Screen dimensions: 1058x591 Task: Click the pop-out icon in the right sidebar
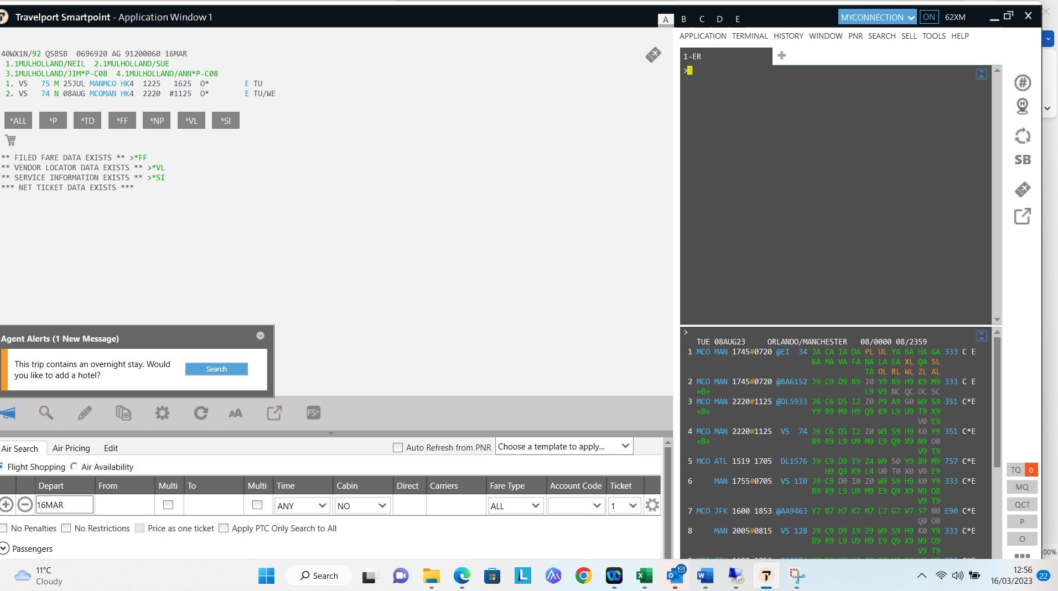point(1023,216)
